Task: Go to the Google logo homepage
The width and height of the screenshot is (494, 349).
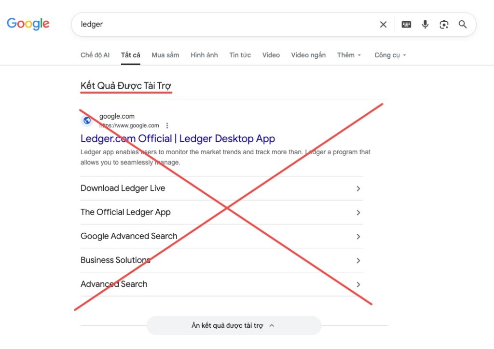Action: click(x=28, y=24)
